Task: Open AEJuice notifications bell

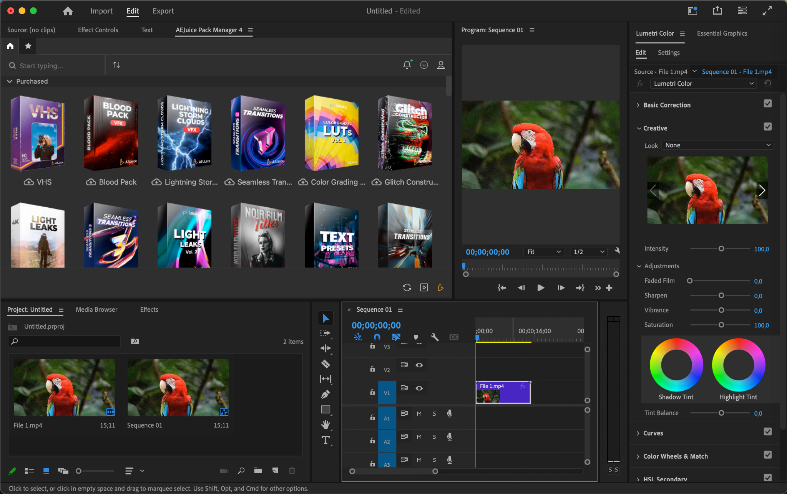Action: tap(407, 65)
